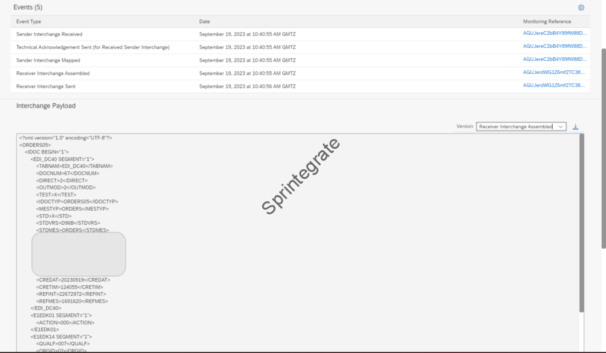Click the page's outer vertical scrollbar
606x353 pixels.
coord(603,148)
